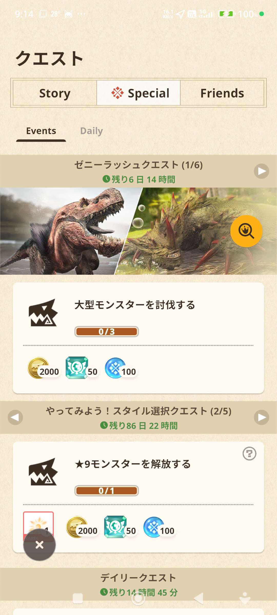This screenshot has width=277, height=615.
Task: Switch to the Story tab
Action: tap(55, 93)
